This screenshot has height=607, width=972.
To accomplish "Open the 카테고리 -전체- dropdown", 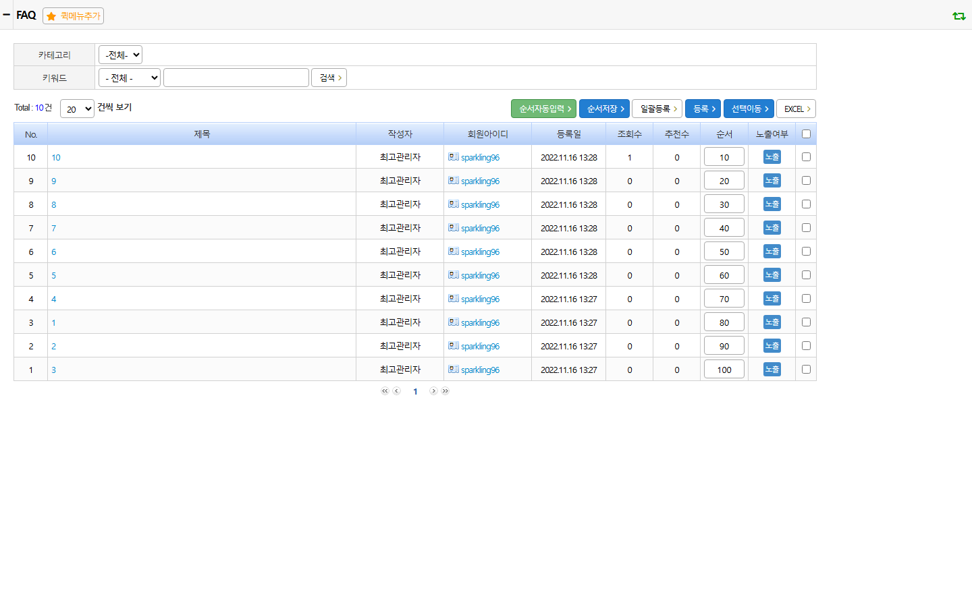I will (x=120, y=55).
